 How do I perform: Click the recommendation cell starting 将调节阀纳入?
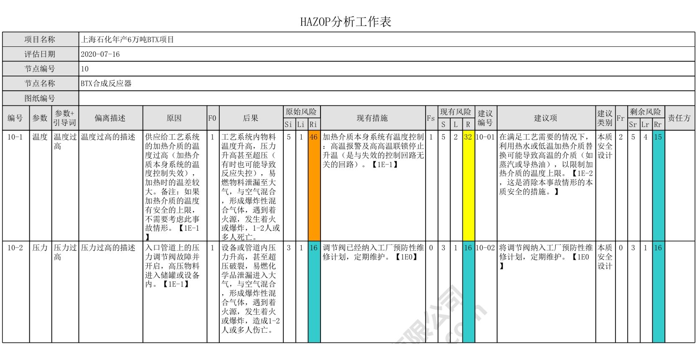click(546, 292)
